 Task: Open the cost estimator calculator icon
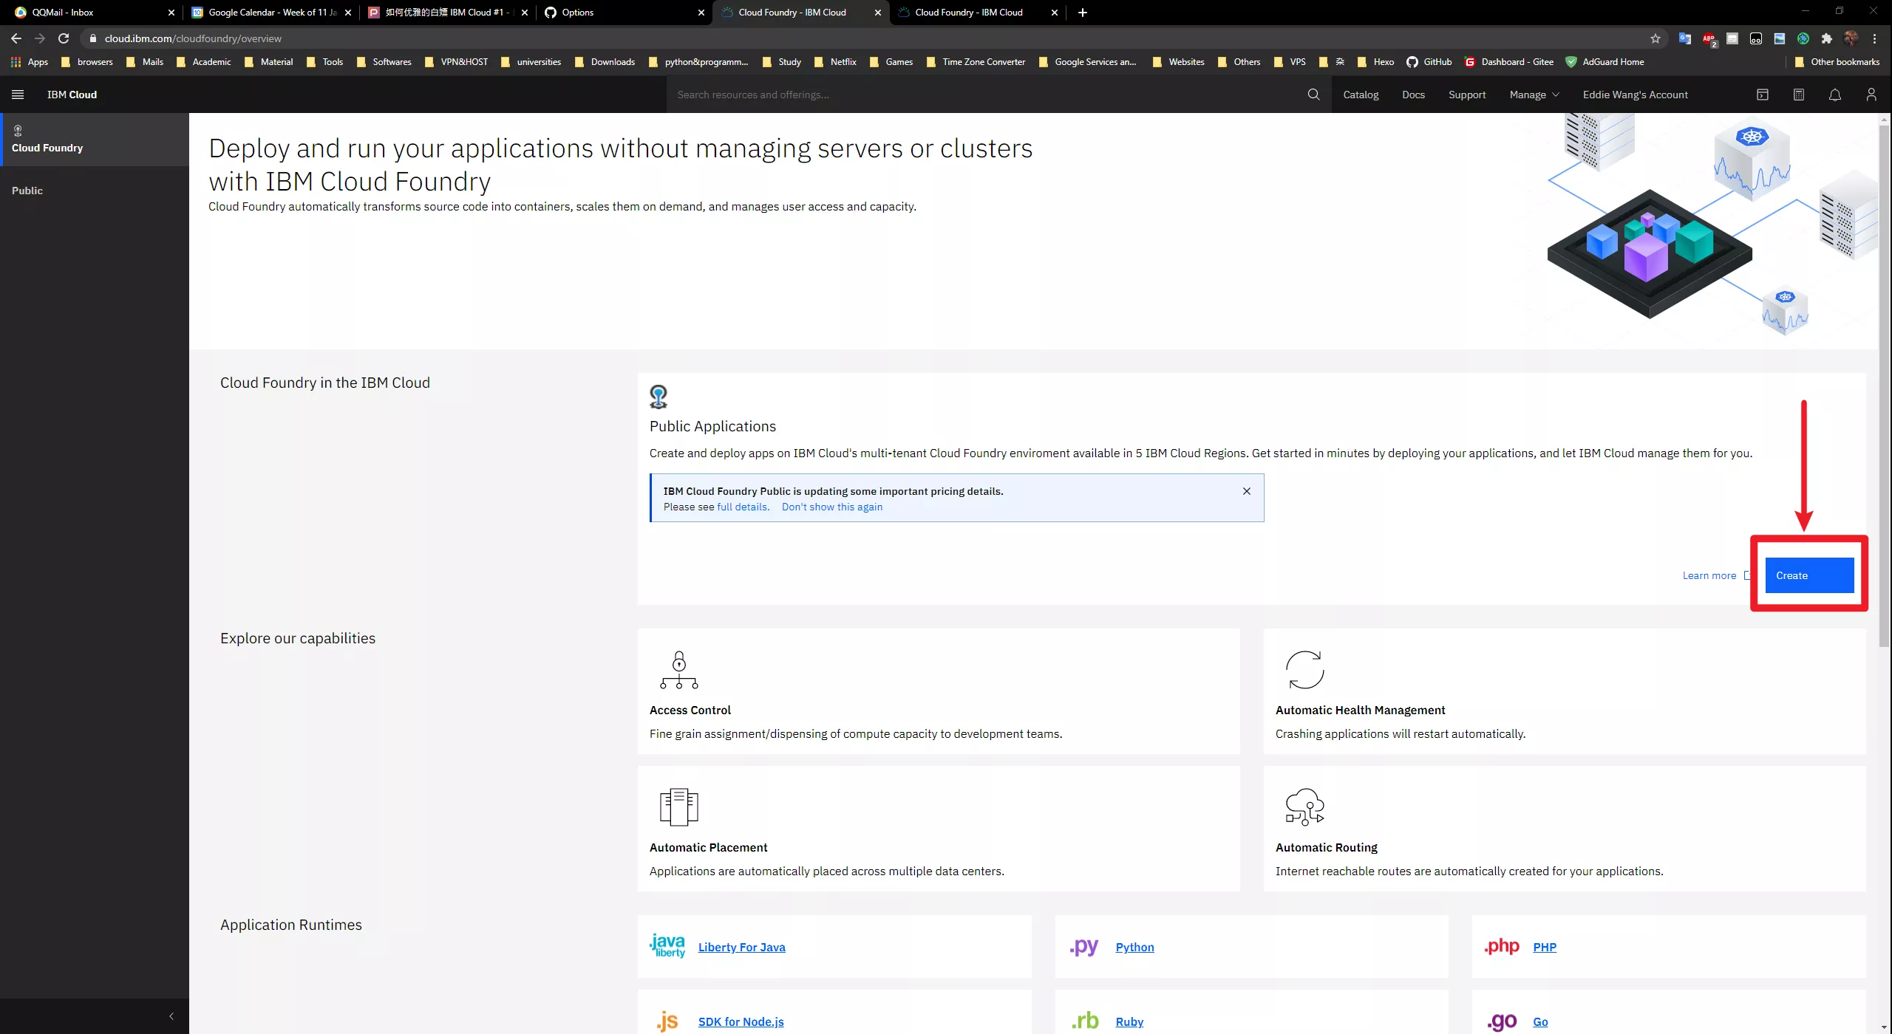(x=1799, y=95)
